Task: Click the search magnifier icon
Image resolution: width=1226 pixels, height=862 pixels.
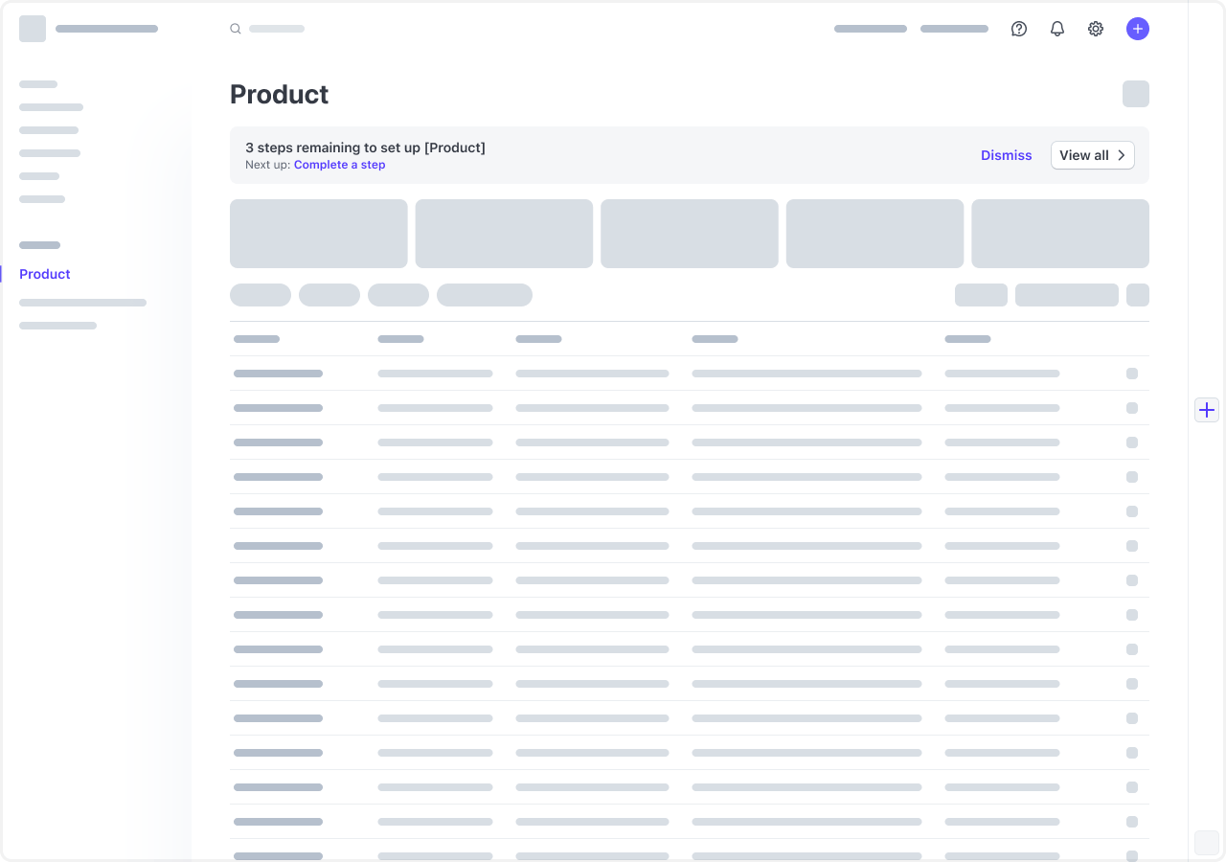Action: click(x=236, y=29)
